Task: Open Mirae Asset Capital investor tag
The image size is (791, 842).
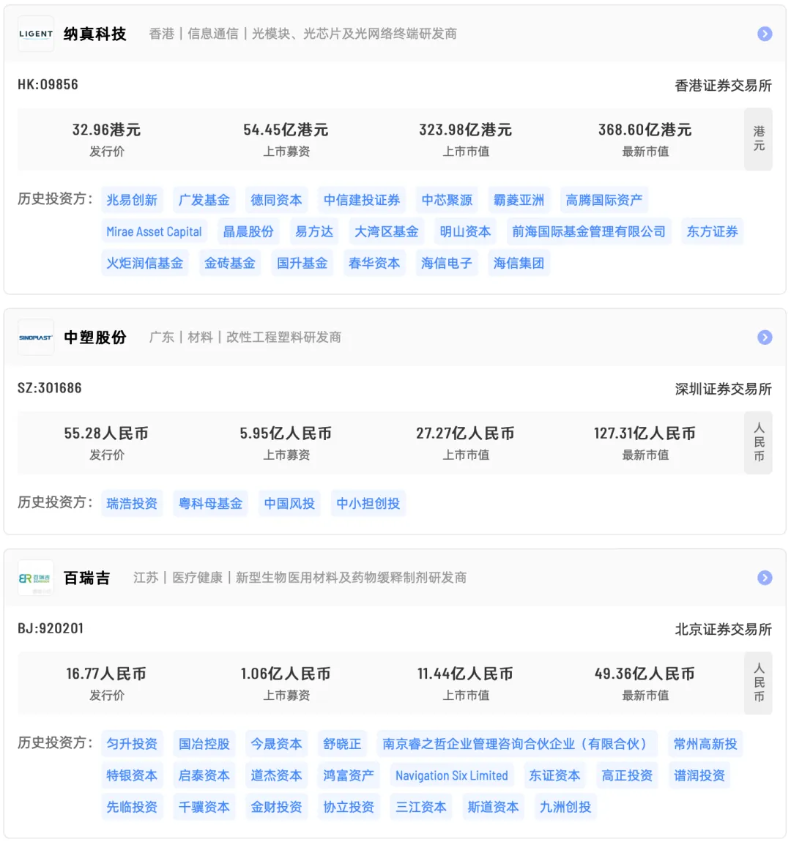Action: point(154,231)
